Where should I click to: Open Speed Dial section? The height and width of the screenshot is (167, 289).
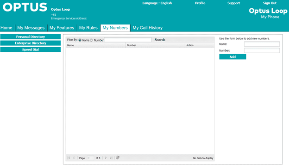31,49
